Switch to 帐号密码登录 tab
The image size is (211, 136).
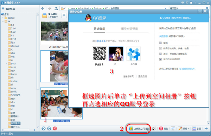click(129, 29)
